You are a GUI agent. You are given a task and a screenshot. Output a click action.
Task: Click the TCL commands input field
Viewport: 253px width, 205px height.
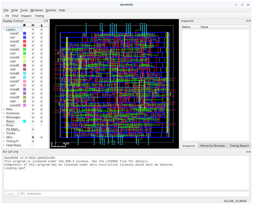coord(134,194)
